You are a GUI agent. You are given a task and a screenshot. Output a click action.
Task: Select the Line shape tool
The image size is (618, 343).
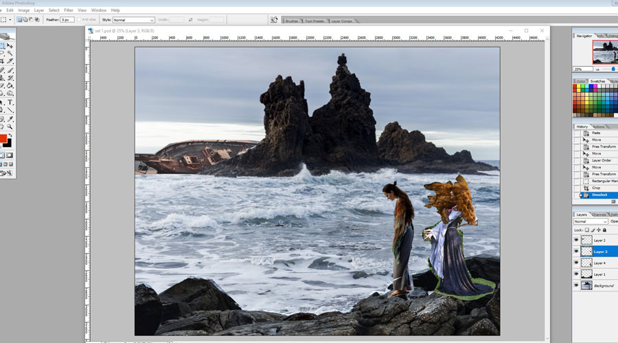pyautogui.click(x=10, y=110)
